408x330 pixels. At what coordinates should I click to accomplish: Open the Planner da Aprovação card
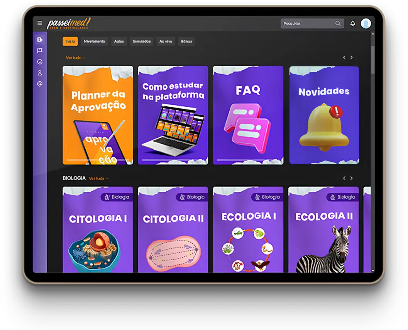[98, 115]
